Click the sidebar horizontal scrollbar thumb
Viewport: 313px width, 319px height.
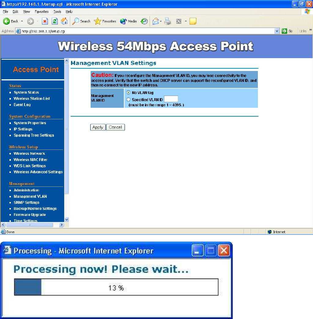tap(30, 225)
